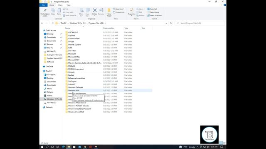Open the Action Center notification icon
This screenshot has height=149, width=266.
(222, 147)
